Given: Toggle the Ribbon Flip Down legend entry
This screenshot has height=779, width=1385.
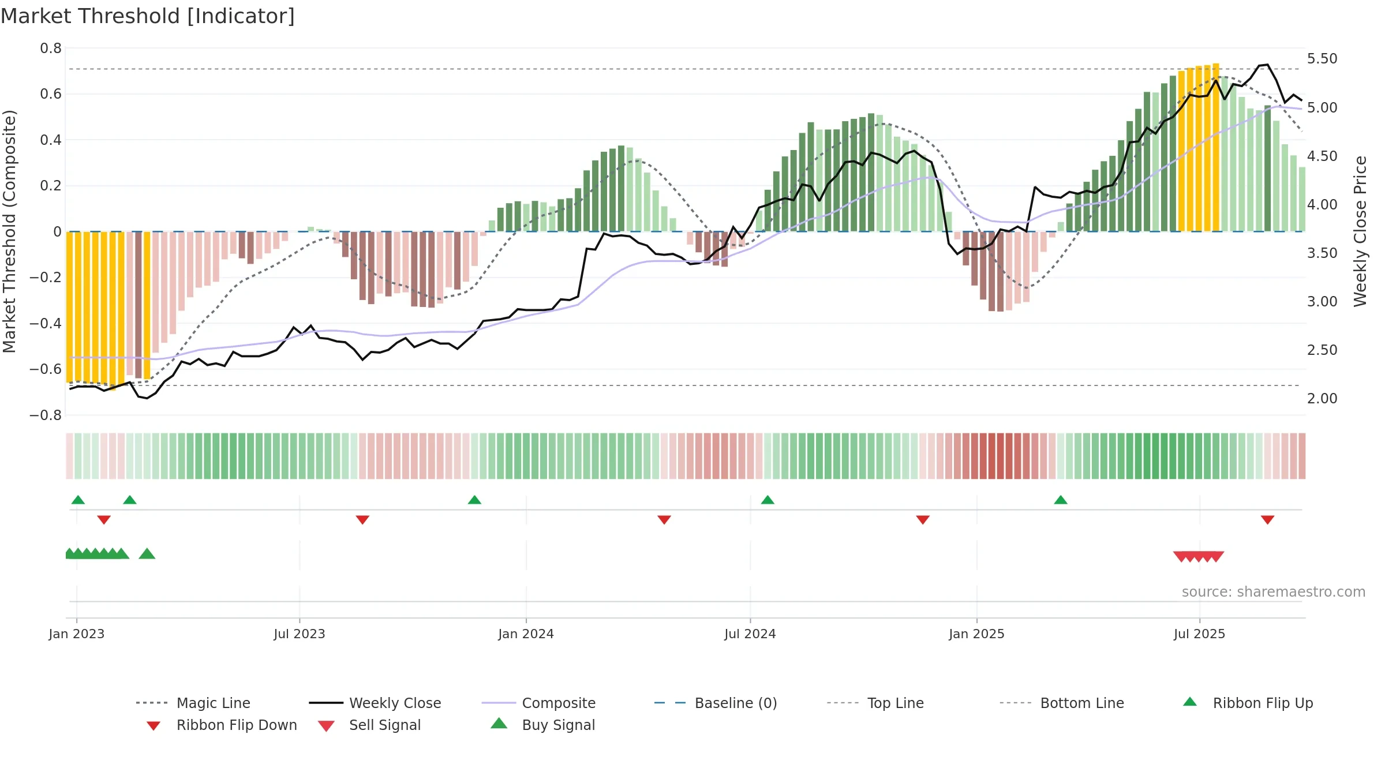Looking at the screenshot, I should coord(221,725).
